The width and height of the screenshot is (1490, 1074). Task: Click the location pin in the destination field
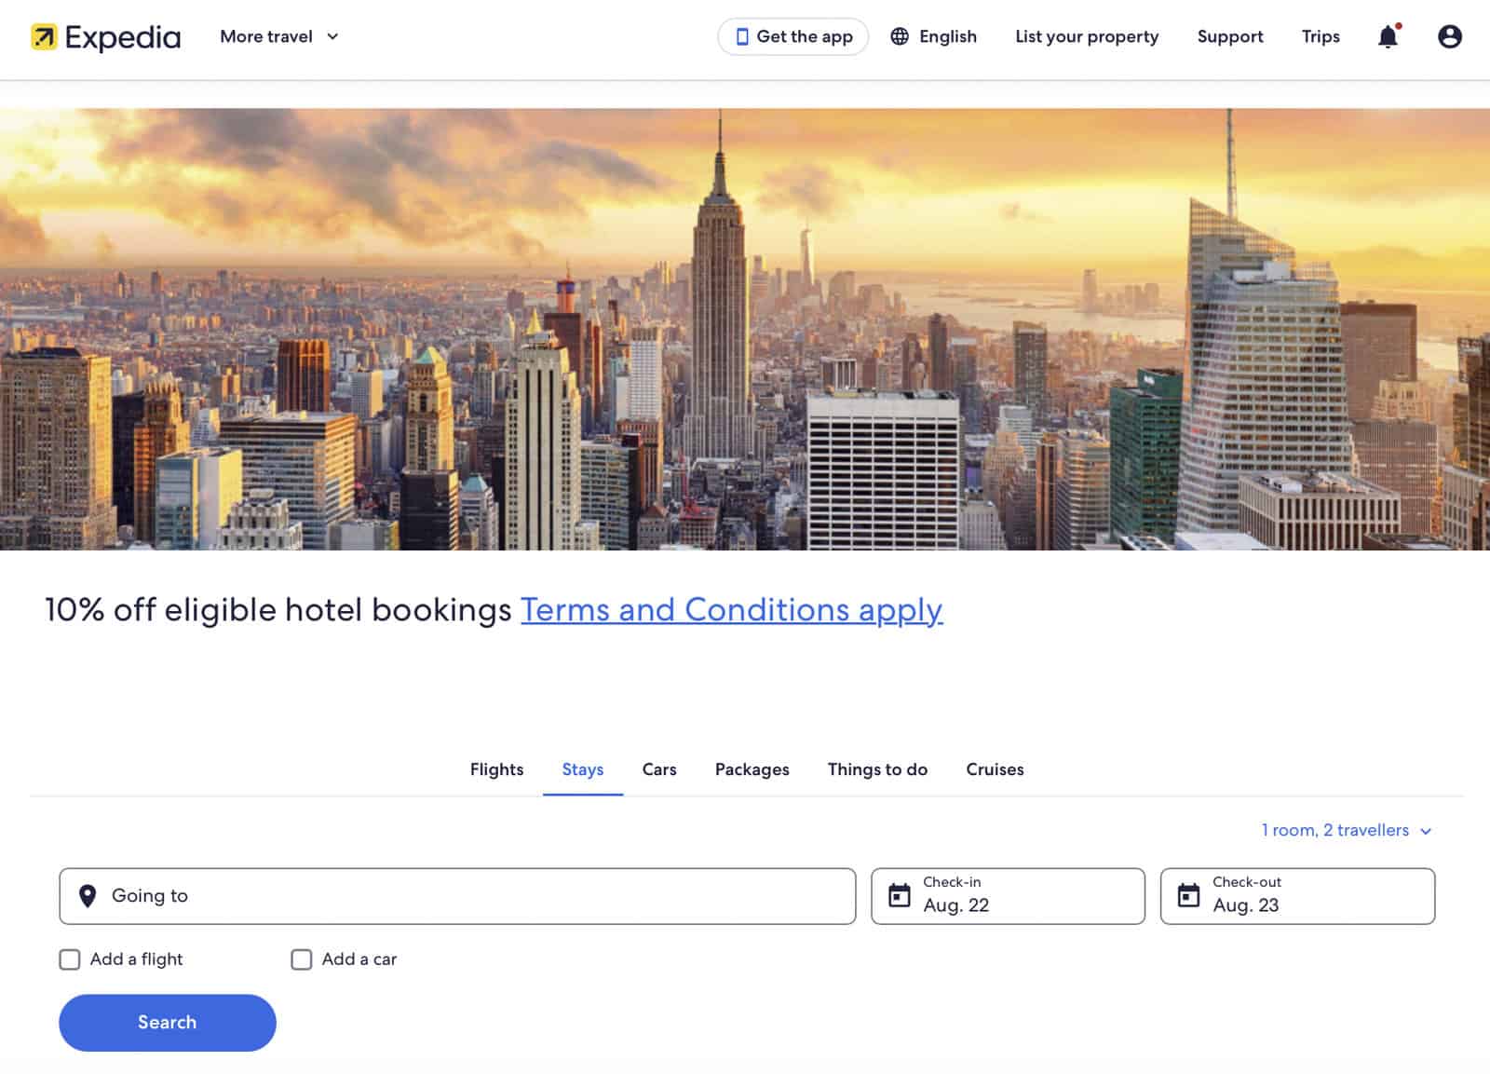tap(86, 896)
